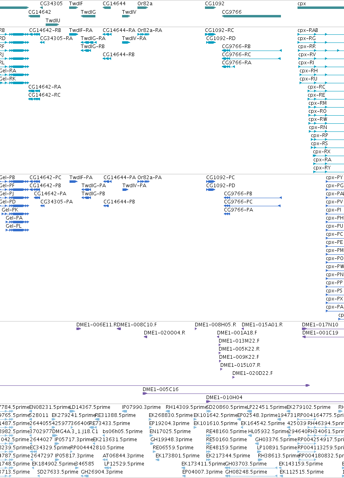Click the DME1-020D22.F clone label
344x478 pixels.
click(253, 373)
